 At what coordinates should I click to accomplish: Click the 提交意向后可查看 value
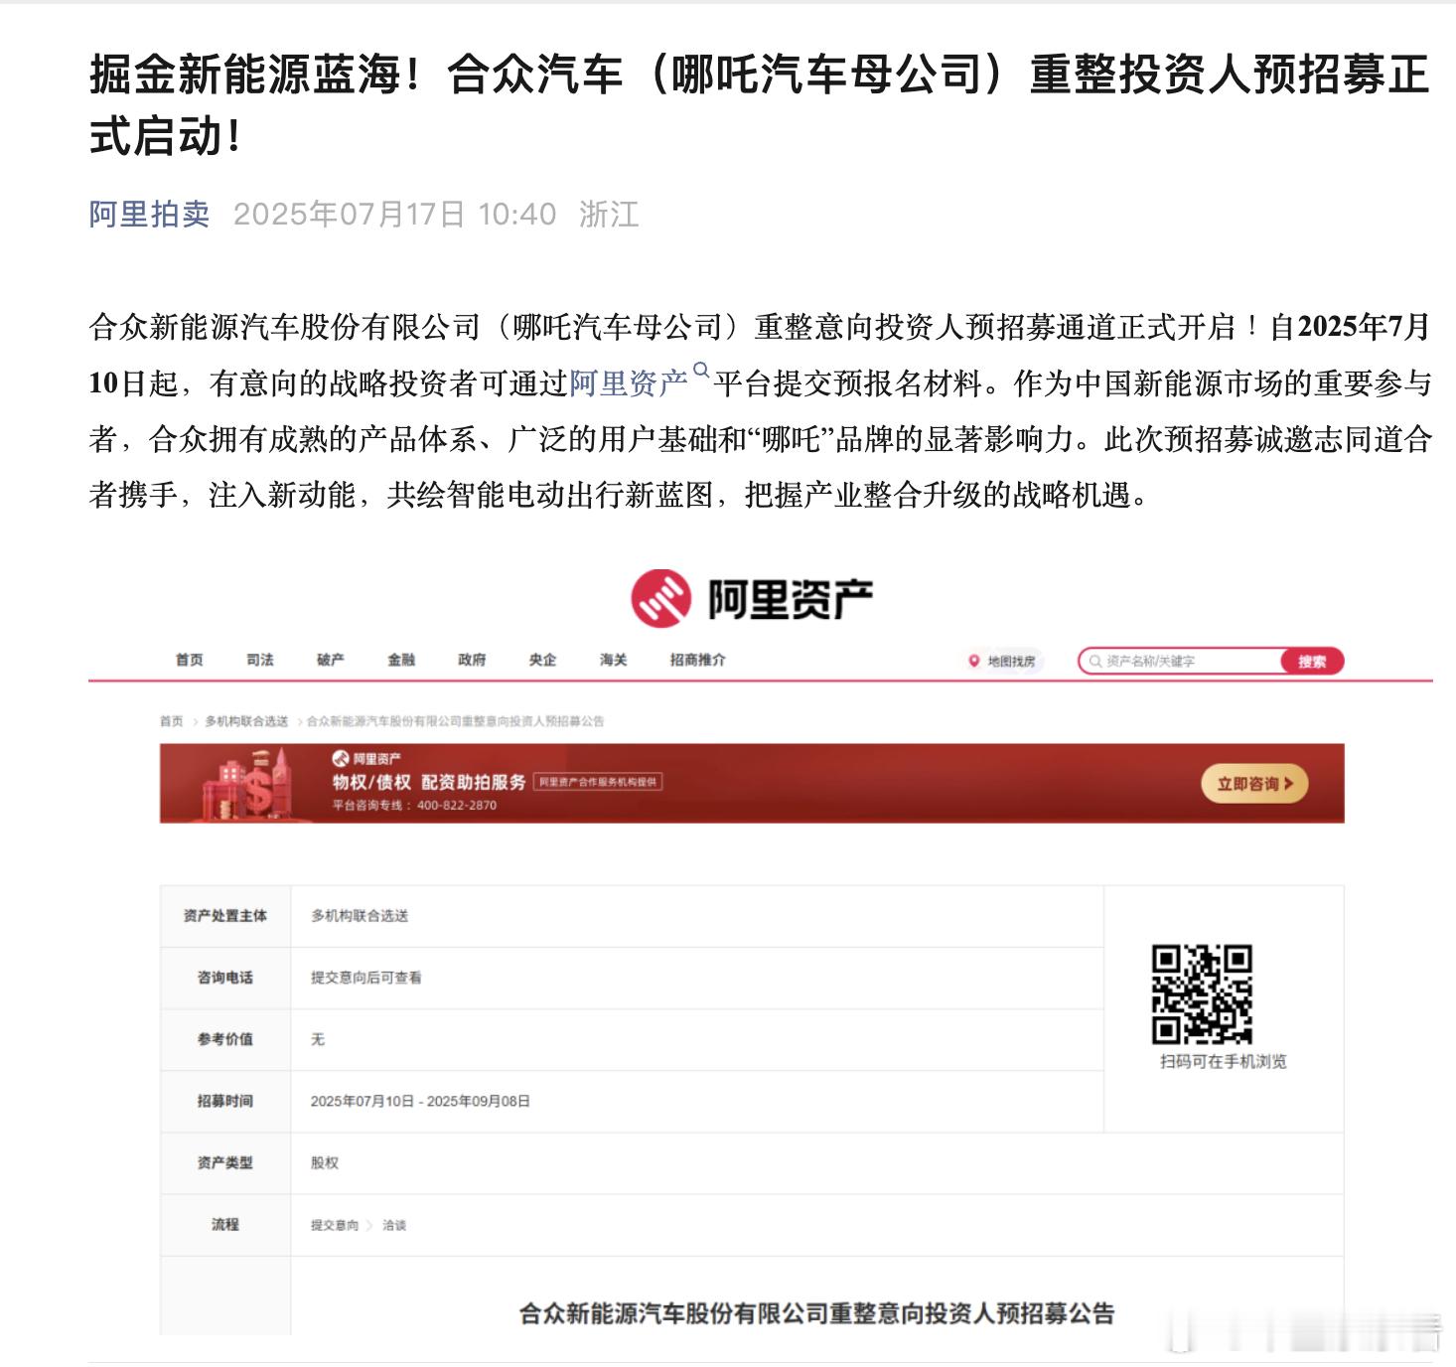tap(365, 978)
